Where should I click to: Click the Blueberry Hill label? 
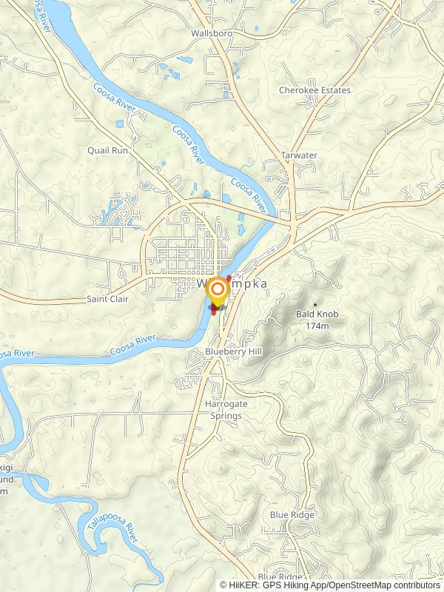tap(234, 351)
